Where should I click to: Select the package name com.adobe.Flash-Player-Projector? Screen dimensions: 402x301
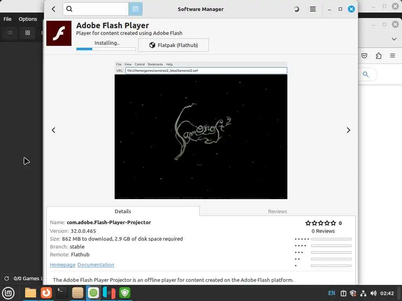(x=109, y=223)
